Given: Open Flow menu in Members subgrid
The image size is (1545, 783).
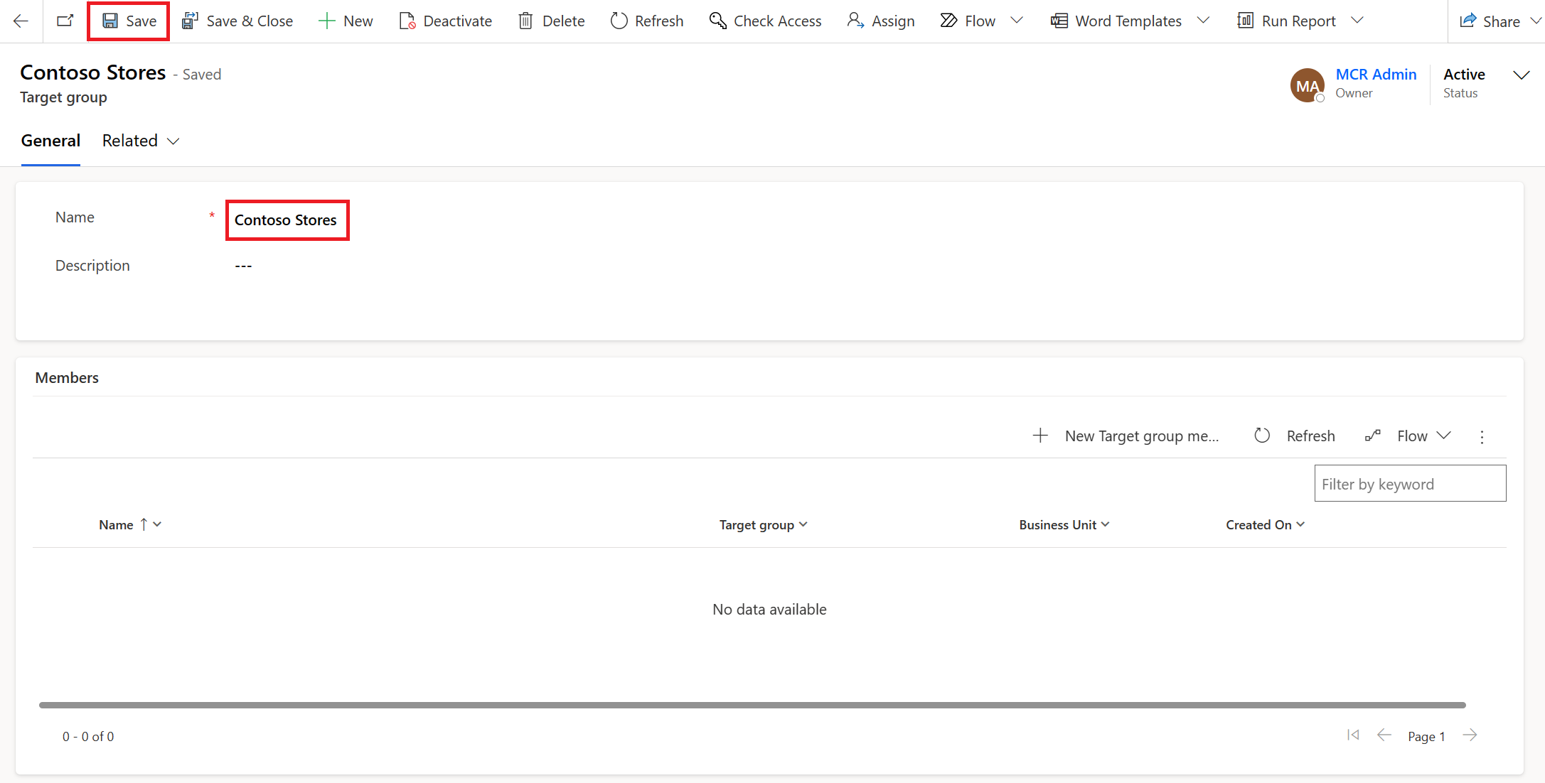Looking at the screenshot, I should (1408, 436).
